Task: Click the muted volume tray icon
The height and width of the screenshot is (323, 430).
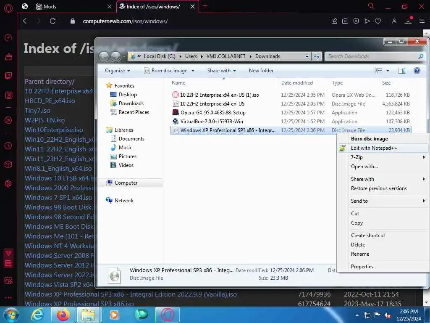Action: pyautogui.click(x=388, y=315)
